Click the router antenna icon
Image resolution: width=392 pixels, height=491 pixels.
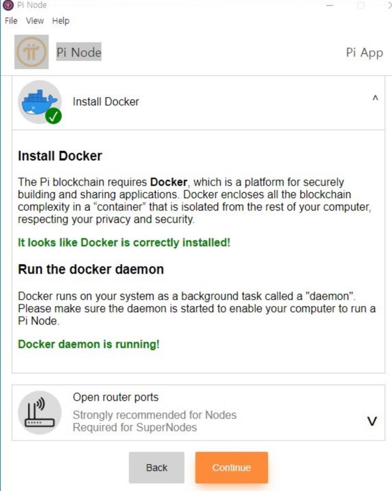[40, 412]
